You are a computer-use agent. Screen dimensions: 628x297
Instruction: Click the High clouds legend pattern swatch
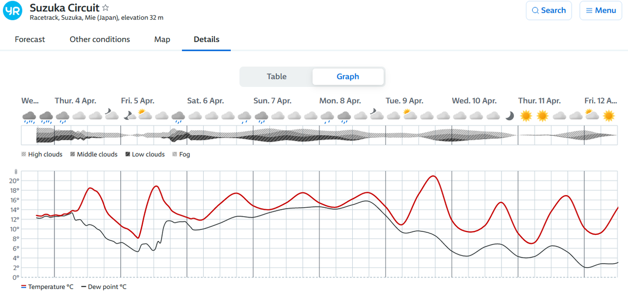[24, 154]
